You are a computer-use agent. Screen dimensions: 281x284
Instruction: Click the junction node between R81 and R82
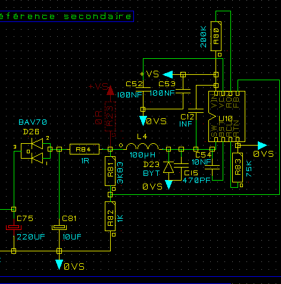(x=110, y=195)
